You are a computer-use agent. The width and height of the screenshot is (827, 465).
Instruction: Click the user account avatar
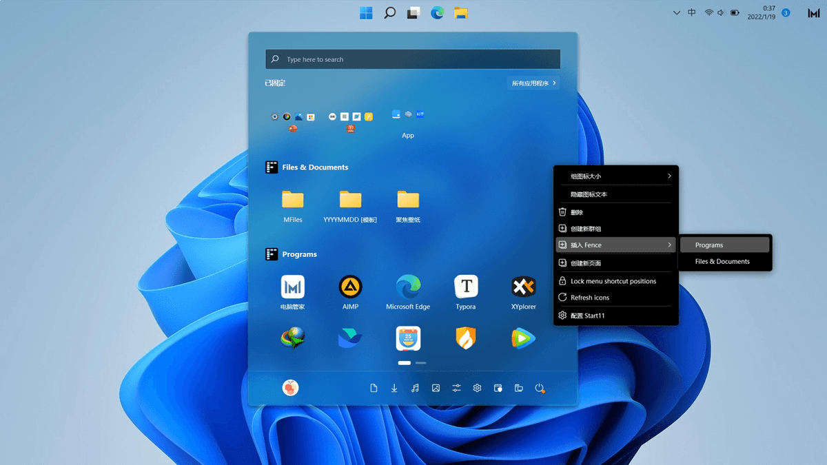pos(290,388)
